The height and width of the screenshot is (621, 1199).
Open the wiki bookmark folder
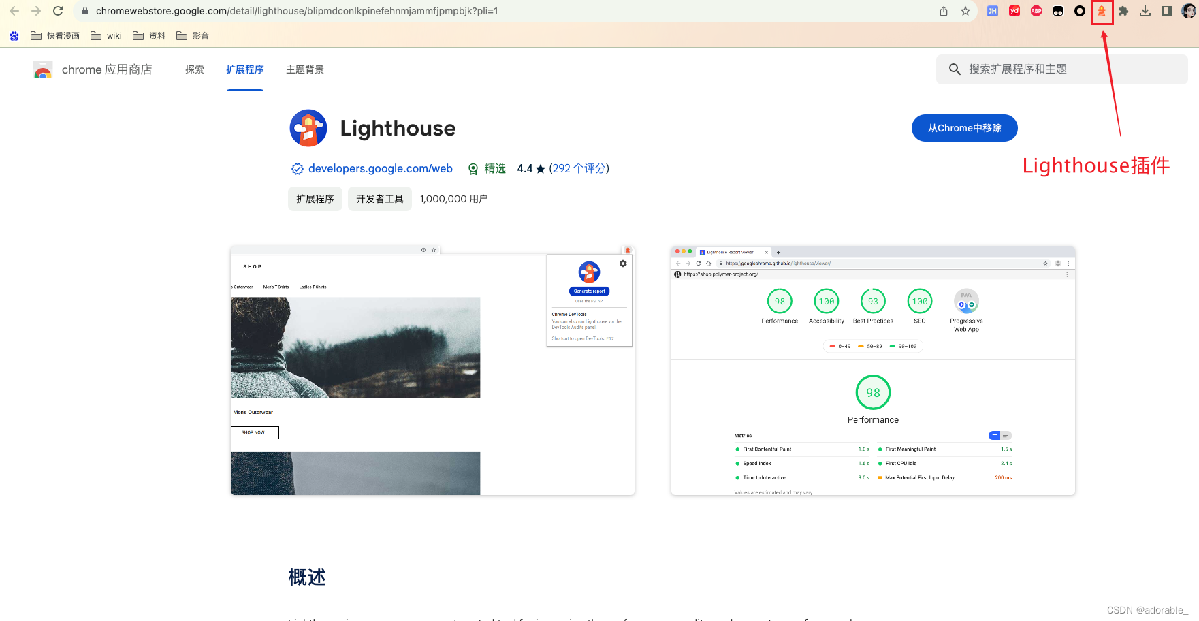[x=106, y=35]
